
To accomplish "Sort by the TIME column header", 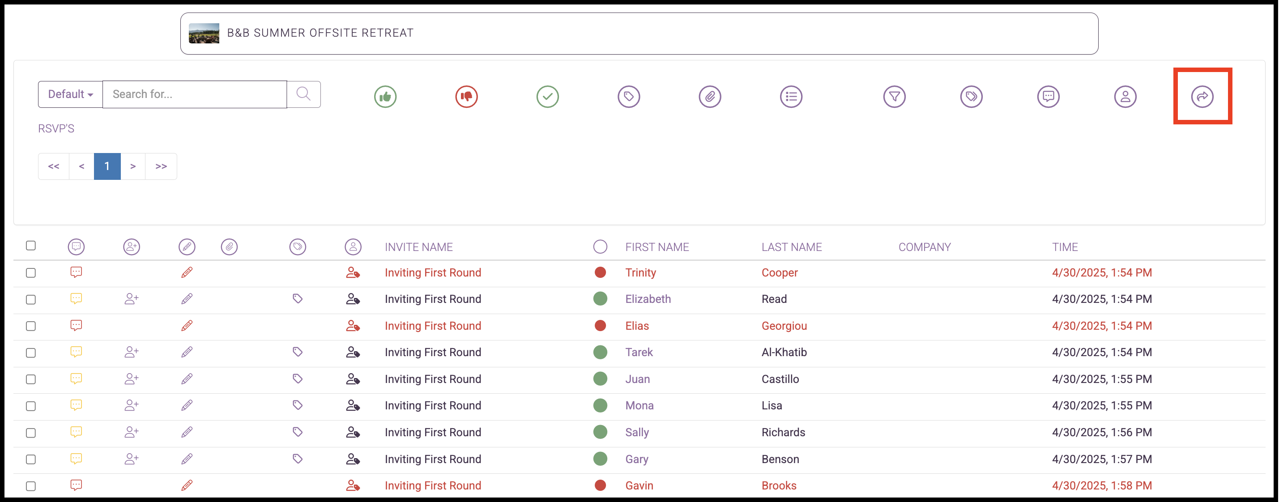I will (1065, 247).
